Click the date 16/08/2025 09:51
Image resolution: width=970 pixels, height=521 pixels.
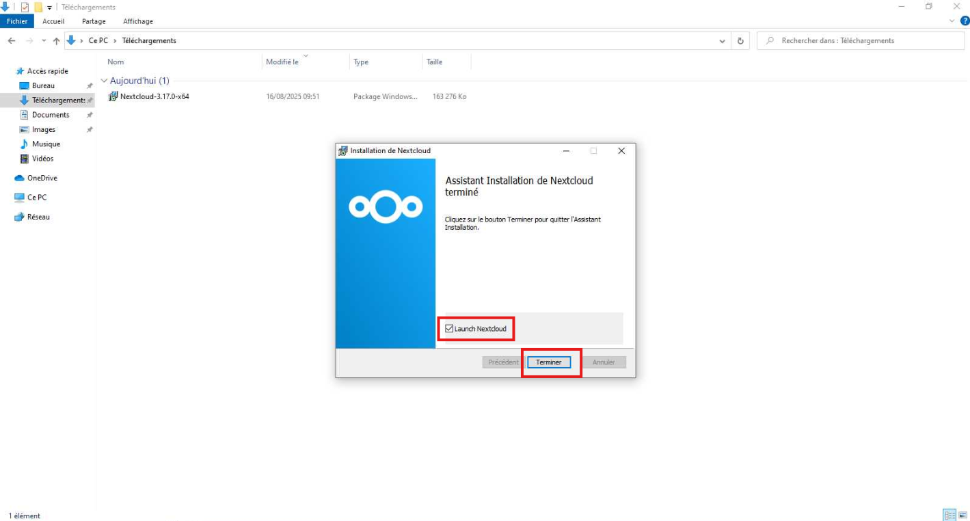click(293, 97)
